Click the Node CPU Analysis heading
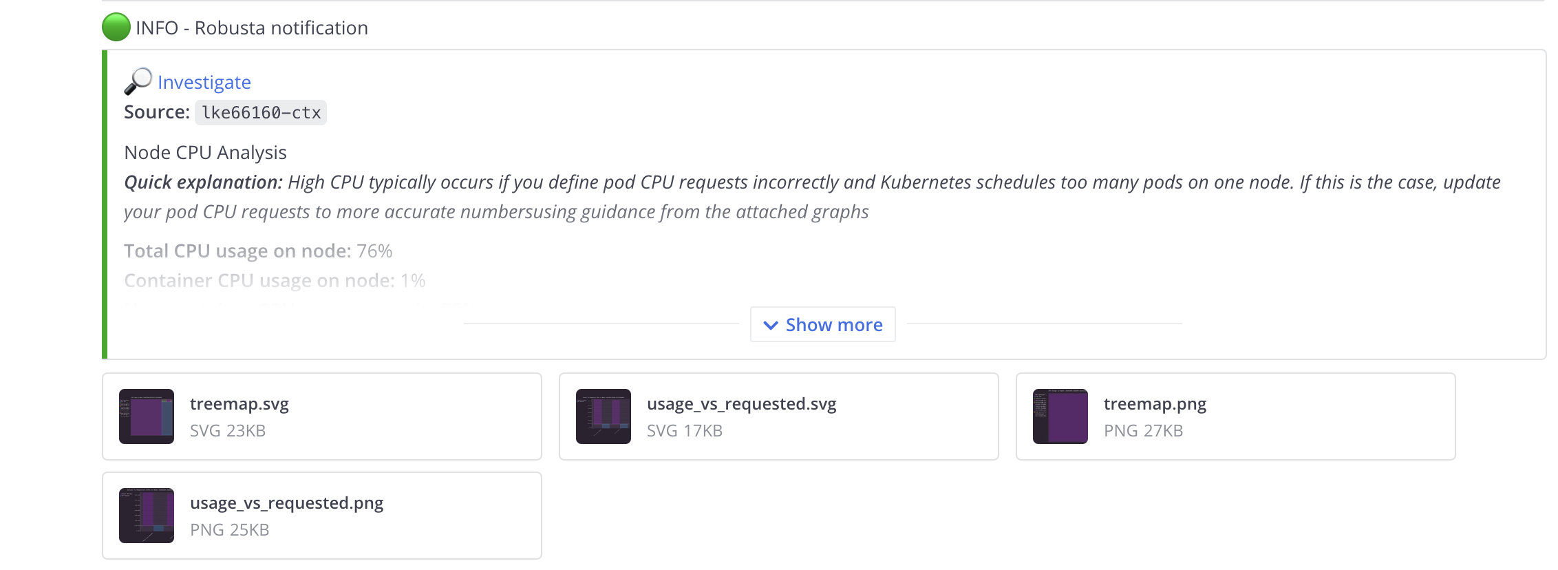This screenshot has width=1558, height=570. pos(205,152)
